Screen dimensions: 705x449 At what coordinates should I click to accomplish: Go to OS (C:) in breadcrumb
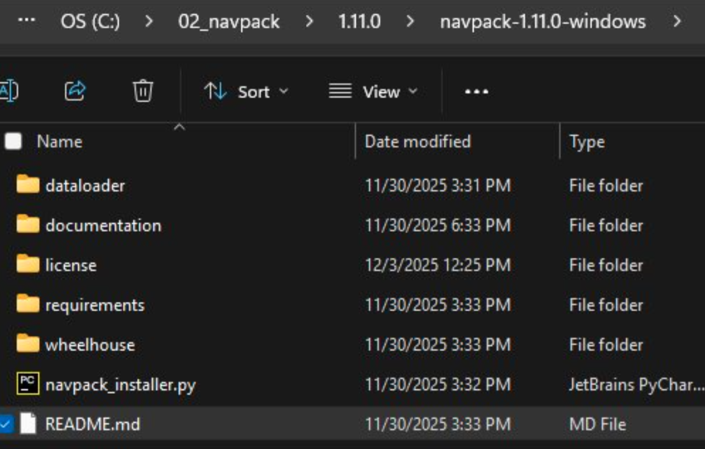[91, 21]
